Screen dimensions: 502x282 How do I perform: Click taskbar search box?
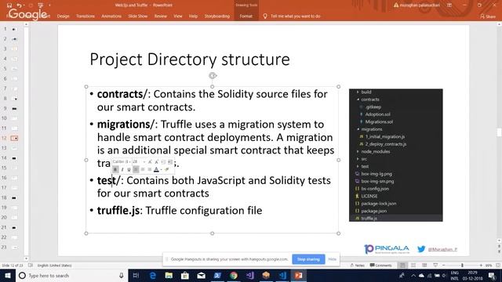pyautogui.click(x=71, y=275)
